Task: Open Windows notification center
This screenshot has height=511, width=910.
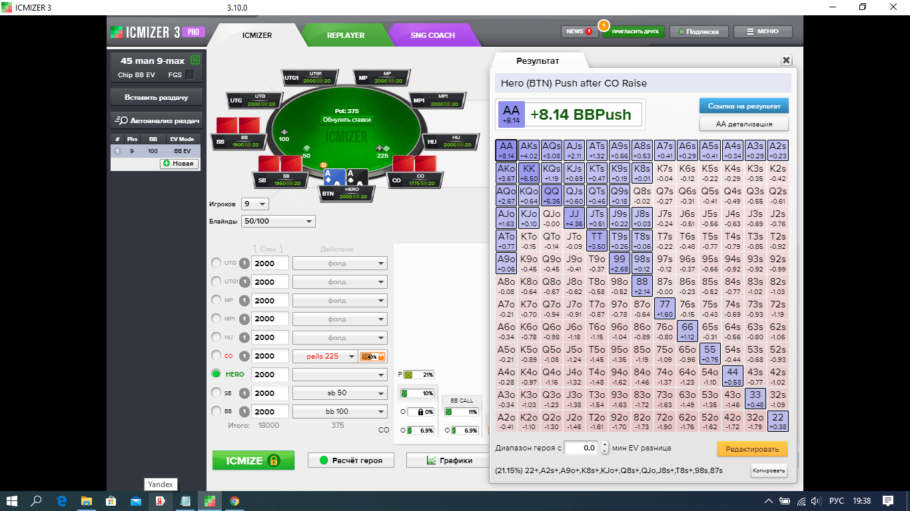Action: click(888, 500)
